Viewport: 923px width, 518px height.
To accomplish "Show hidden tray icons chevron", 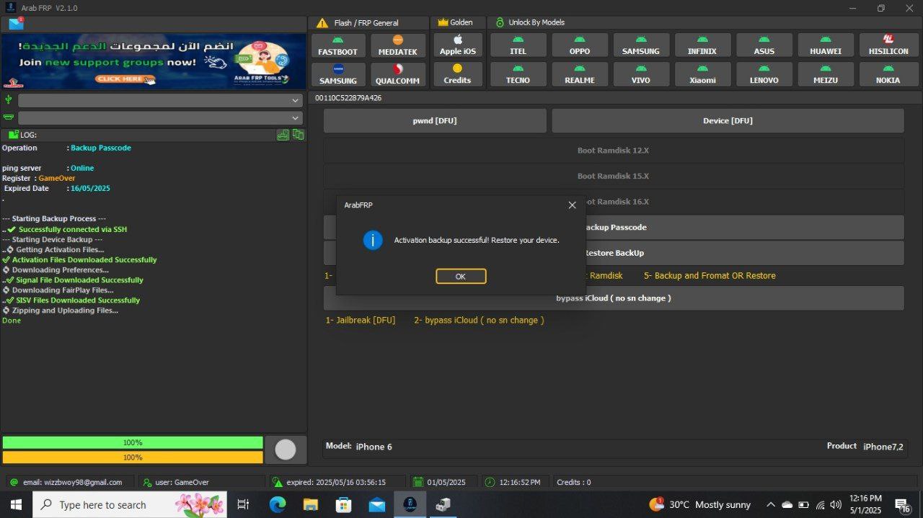I will click(x=770, y=504).
